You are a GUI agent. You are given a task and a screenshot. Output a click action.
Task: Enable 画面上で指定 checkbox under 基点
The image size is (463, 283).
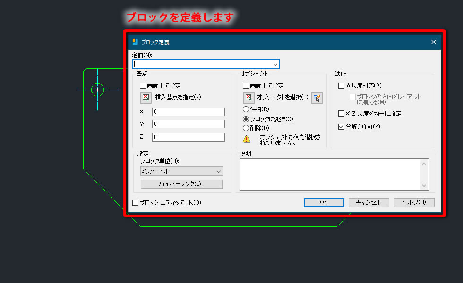[x=143, y=86]
